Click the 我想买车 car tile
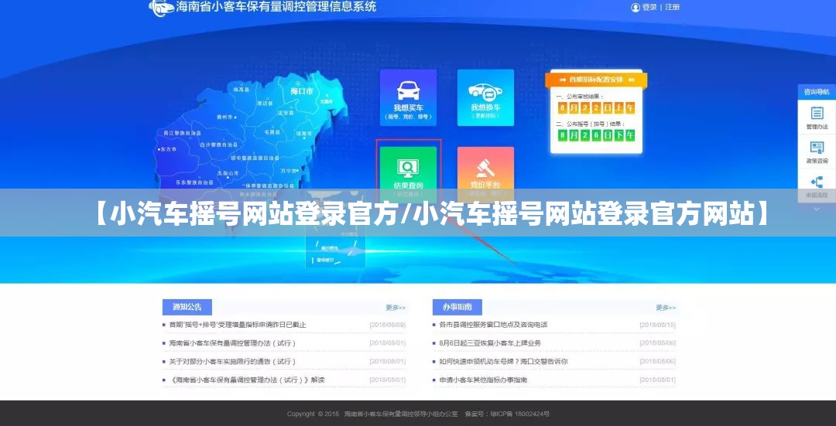This screenshot has width=836, height=426. [408, 97]
